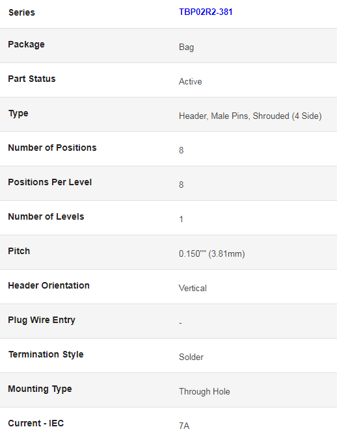Select the Vertical orientation value

pyautogui.click(x=193, y=288)
